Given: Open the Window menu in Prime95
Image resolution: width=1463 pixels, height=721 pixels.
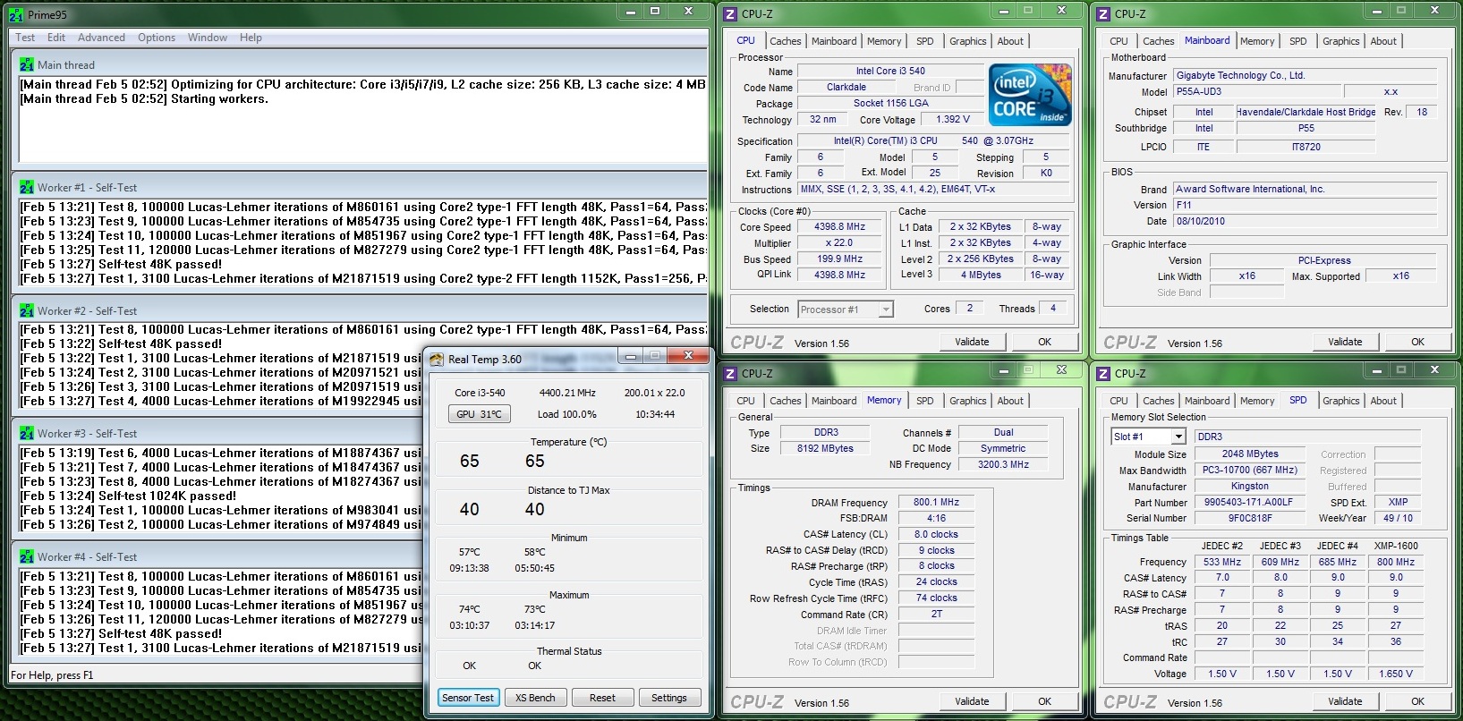Looking at the screenshot, I should pos(208,38).
